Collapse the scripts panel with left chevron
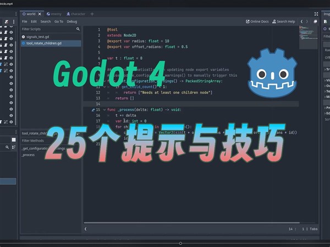Viewport: 330px width, 247px height. [85, 229]
